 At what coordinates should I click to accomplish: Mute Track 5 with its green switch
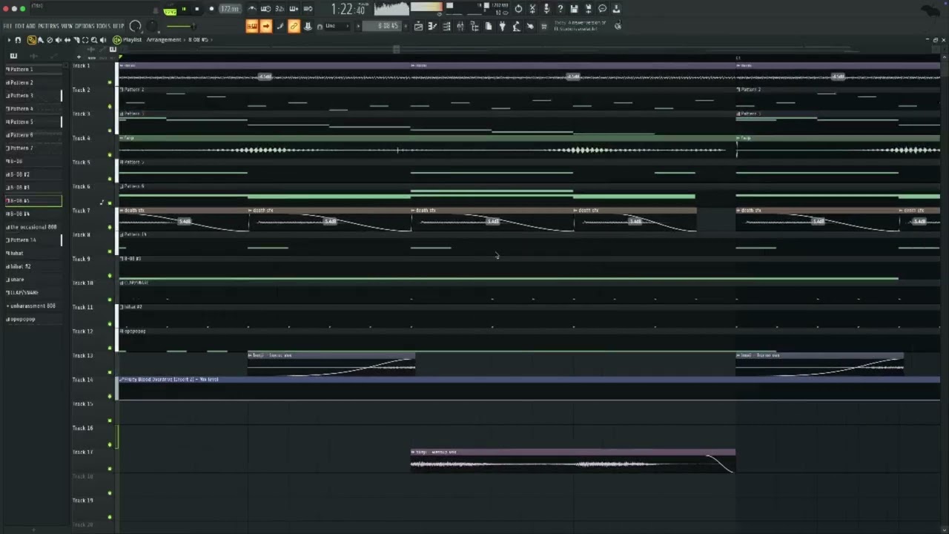click(x=110, y=179)
